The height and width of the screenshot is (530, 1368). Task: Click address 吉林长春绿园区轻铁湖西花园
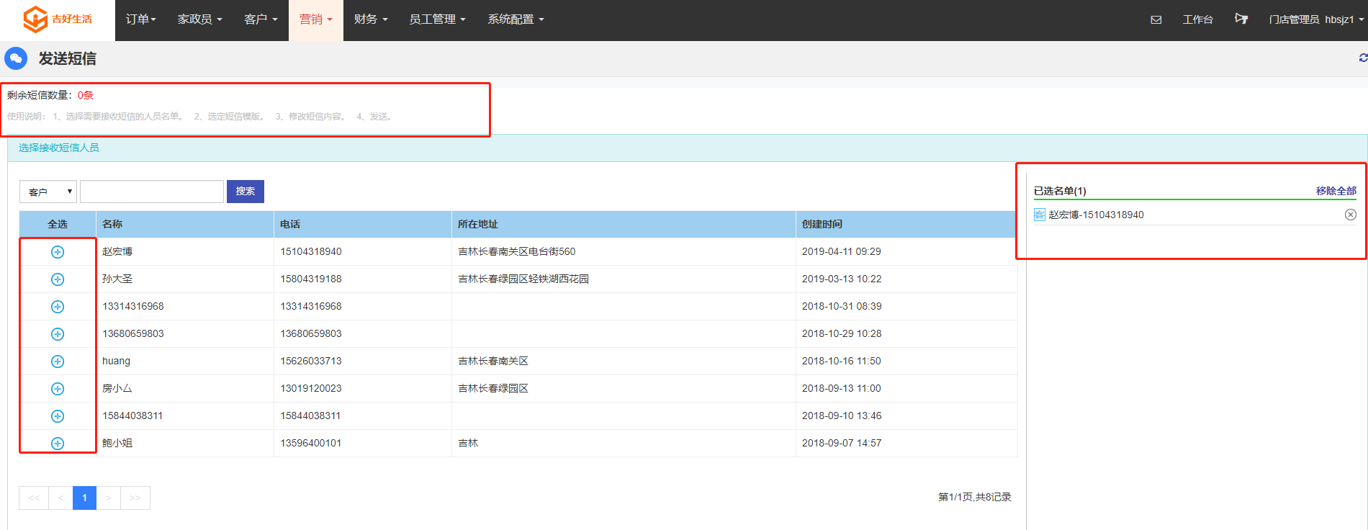pos(523,279)
